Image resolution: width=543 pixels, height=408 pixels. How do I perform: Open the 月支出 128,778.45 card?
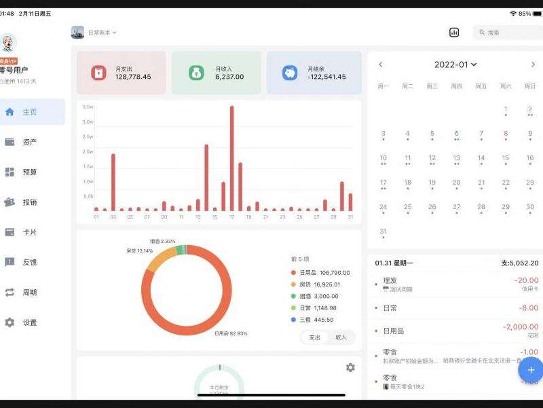[121, 73]
